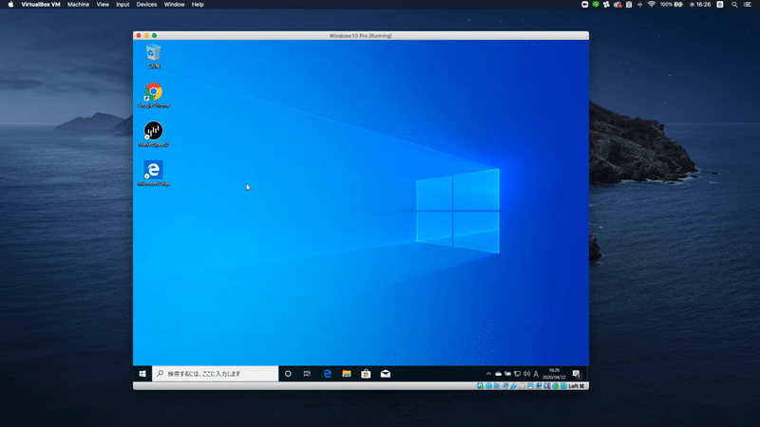Viewport: 760px width, 427px height.
Task: Open the View menu
Action: click(103, 5)
